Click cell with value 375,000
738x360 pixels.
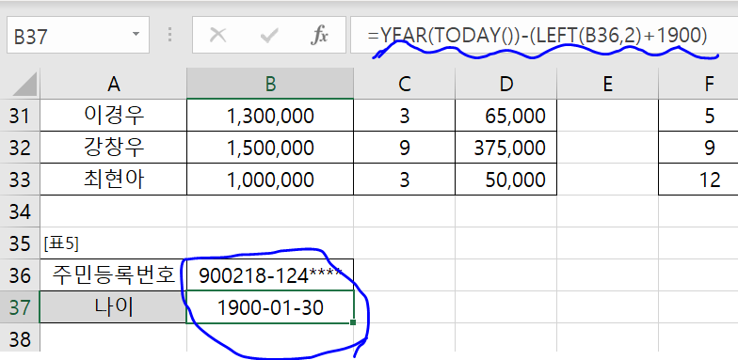(506, 147)
